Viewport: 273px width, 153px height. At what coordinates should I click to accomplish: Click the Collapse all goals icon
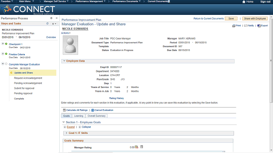click(80, 127)
